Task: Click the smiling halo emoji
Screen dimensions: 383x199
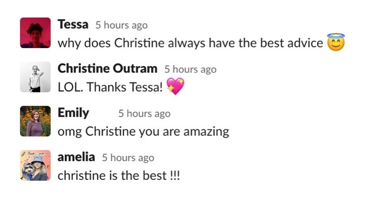Action: tap(336, 43)
